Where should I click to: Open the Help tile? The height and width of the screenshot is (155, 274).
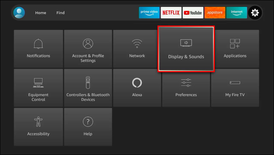coord(88,127)
